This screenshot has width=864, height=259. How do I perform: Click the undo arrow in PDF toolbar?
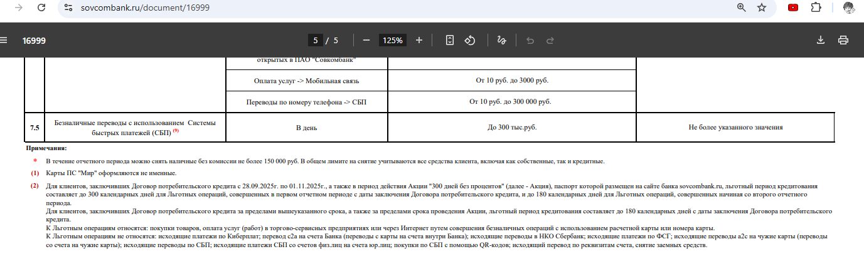pos(530,40)
